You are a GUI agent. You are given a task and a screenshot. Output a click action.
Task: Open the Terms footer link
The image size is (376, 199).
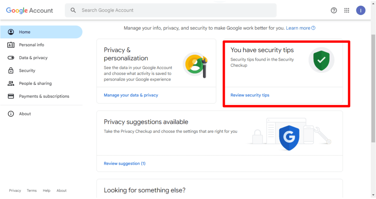pos(31,190)
